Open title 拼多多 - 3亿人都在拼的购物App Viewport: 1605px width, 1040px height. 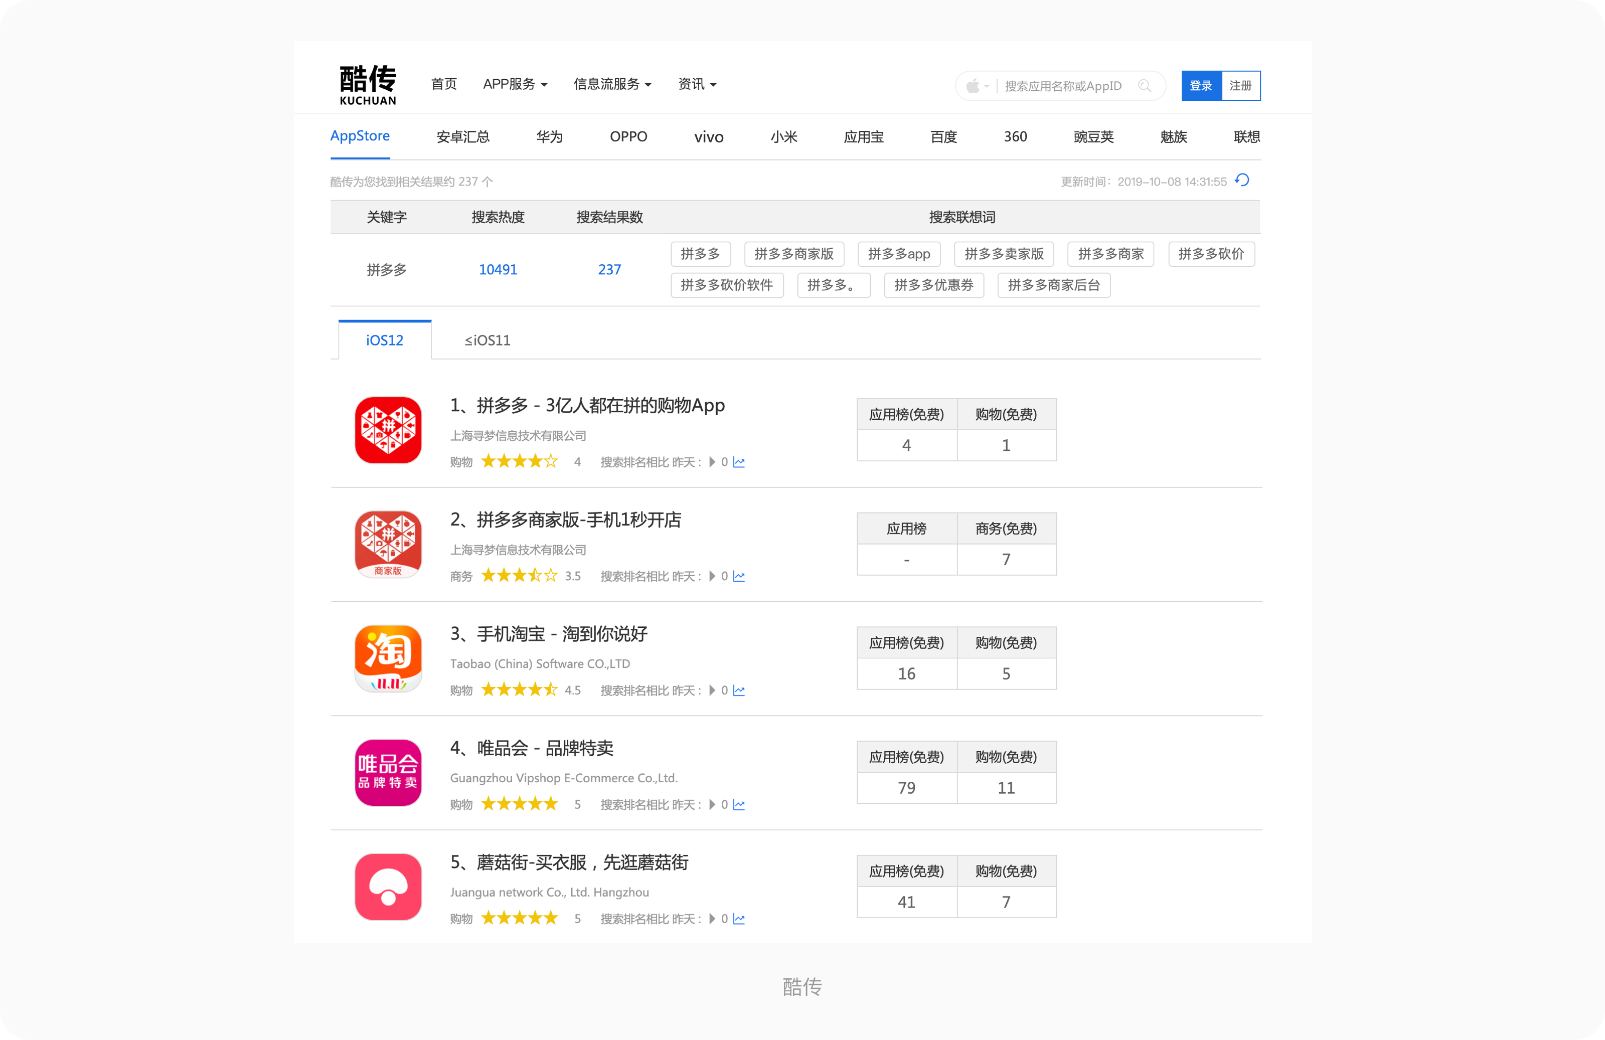pyautogui.click(x=587, y=405)
